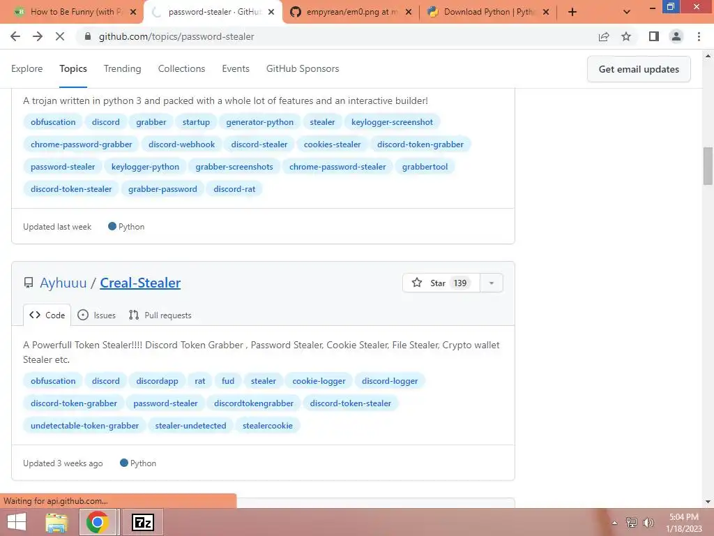Click the generator-python topic tag

(259, 122)
